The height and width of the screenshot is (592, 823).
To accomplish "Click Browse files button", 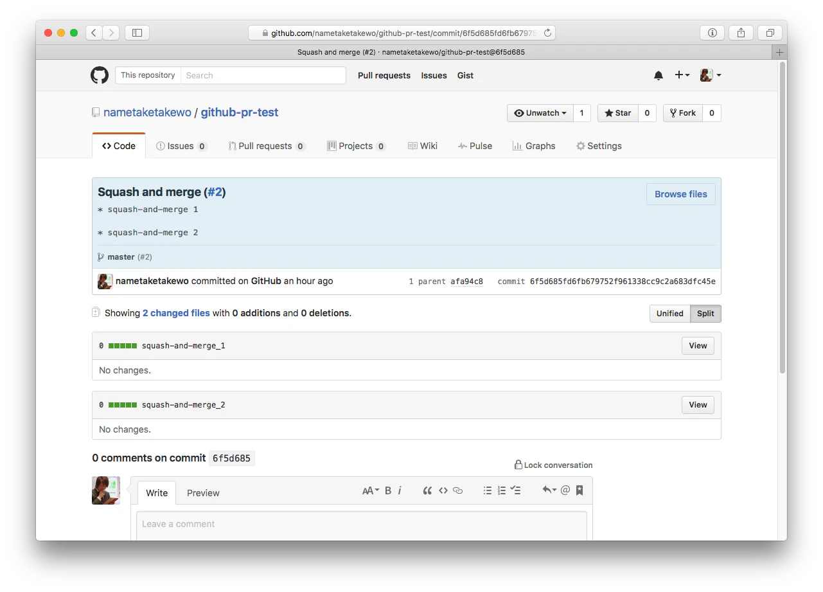I will (681, 194).
